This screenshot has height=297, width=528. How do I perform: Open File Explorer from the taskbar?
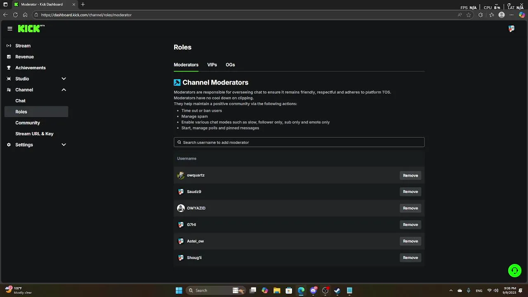click(277, 290)
